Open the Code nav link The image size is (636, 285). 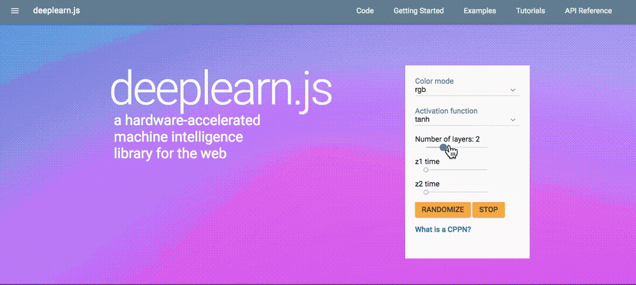(x=365, y=11)
